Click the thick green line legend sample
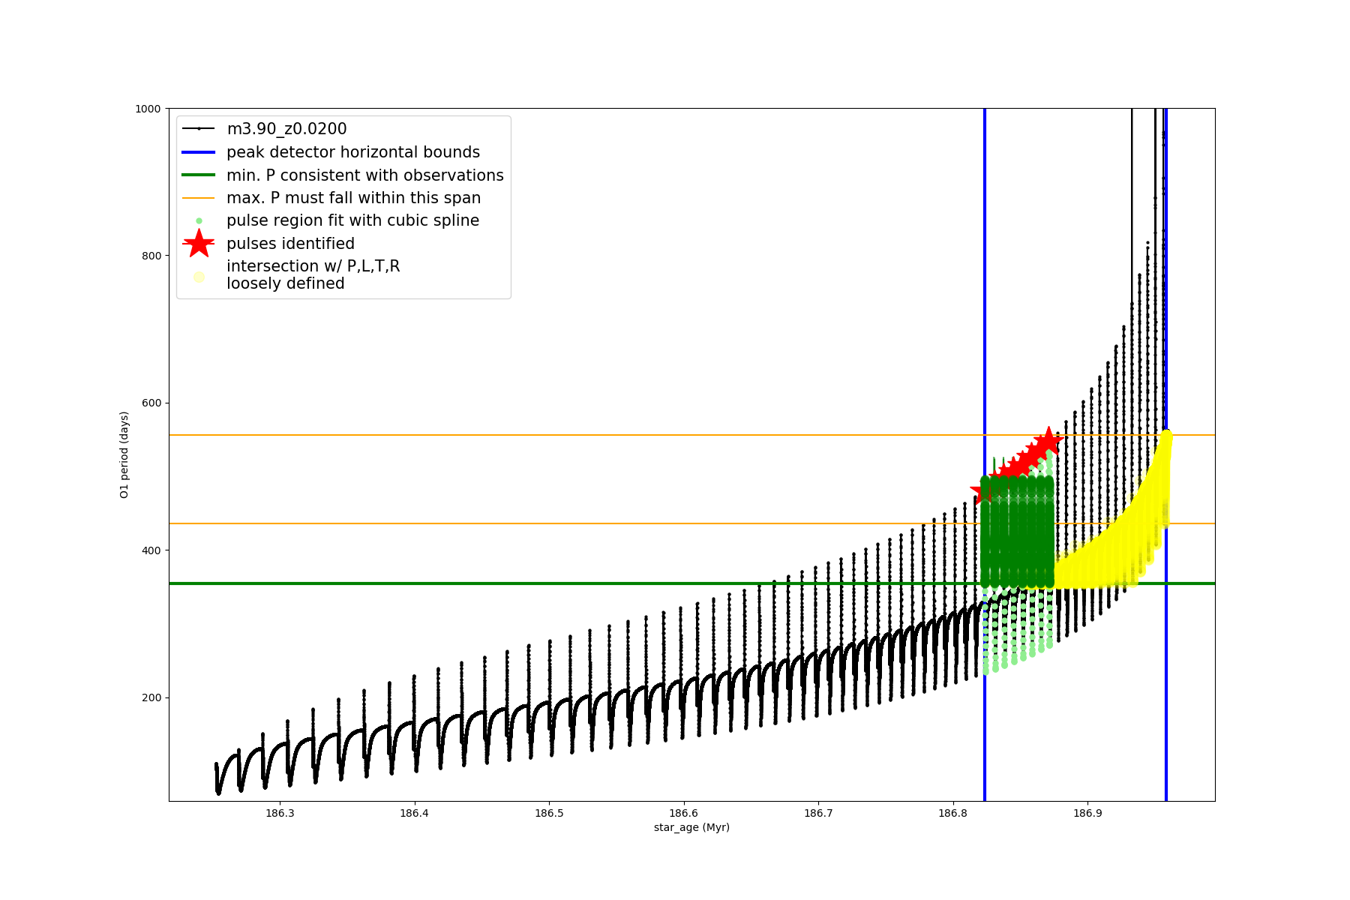This screenshot has height=900, width=1350. (199, 175)
